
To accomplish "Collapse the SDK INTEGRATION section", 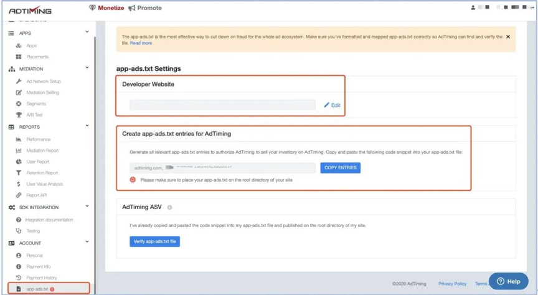I will click(x=87, y=206).
